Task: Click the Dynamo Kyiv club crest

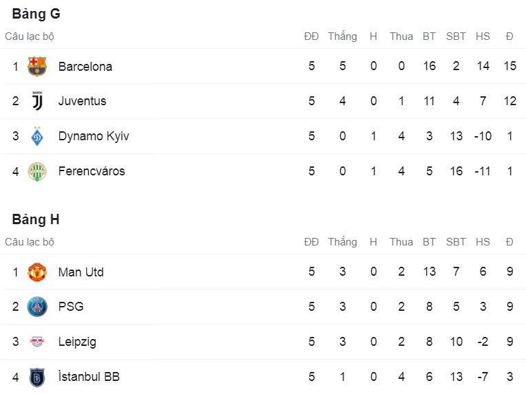Action: [36, 136]
